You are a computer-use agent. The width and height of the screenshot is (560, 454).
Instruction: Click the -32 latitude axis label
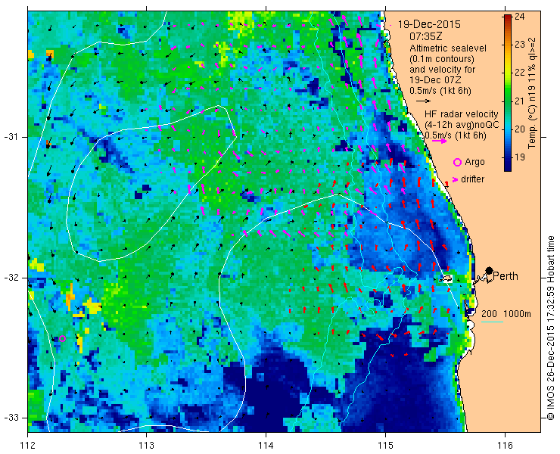tap(11, 278)
